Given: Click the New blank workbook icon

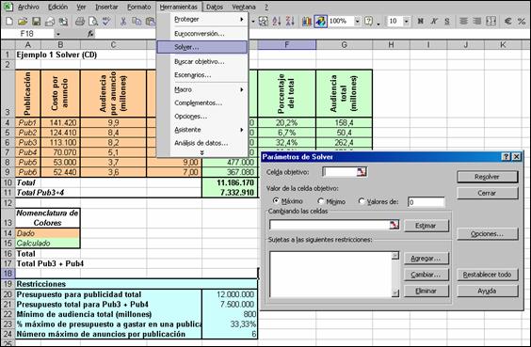Looking at the screenshot, I should [x=9, y=22].
